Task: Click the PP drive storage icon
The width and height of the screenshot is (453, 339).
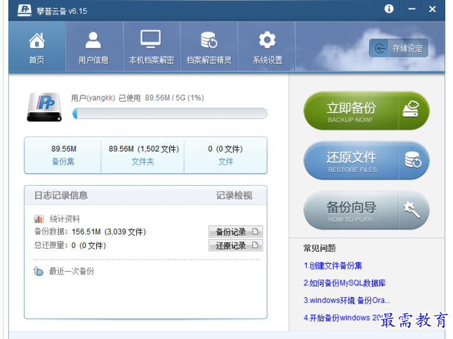Action: pyautogui.click(x=44, y=107)
